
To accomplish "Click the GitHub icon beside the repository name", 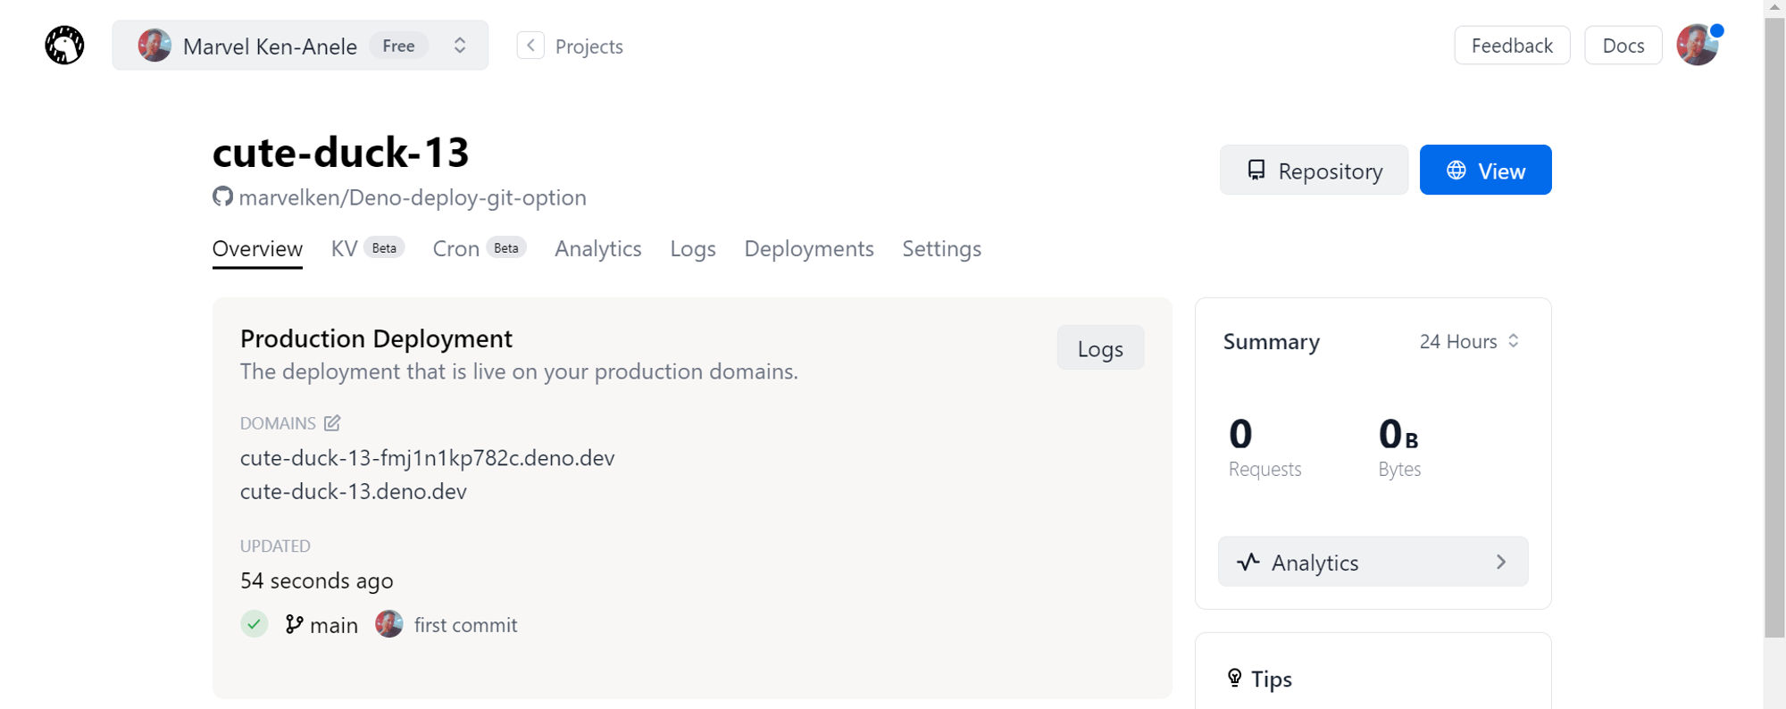I will [x=222, y=196].
